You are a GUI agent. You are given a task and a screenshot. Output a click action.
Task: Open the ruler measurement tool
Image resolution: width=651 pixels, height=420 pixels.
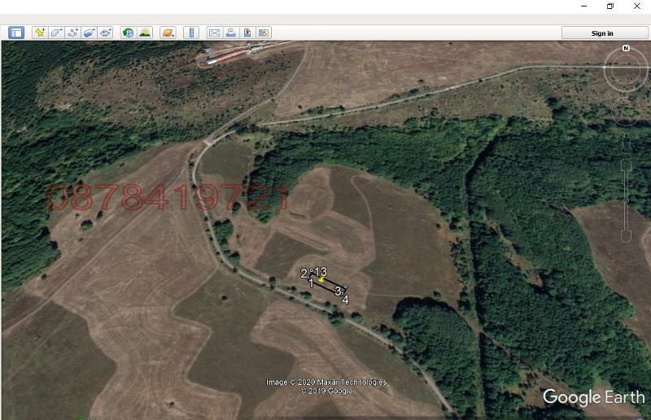point(191,33)
